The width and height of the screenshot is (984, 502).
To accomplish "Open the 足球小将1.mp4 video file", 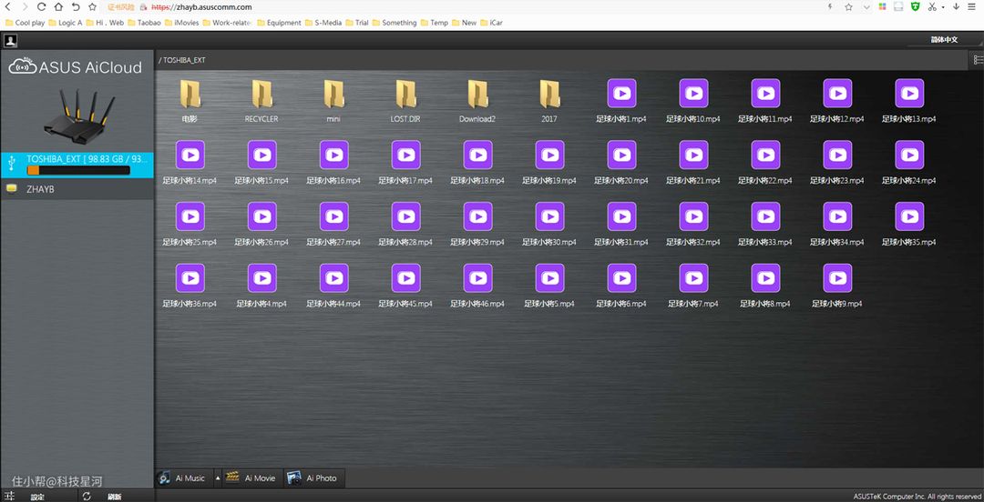I will (x=621, y=94).
